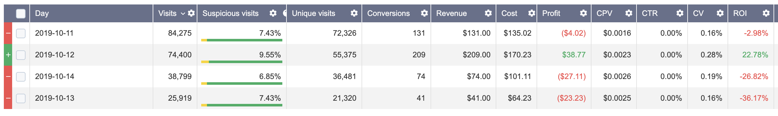Open gear settings for ROI column
Screen dimensions: 778x116
(x=766, y=13)
